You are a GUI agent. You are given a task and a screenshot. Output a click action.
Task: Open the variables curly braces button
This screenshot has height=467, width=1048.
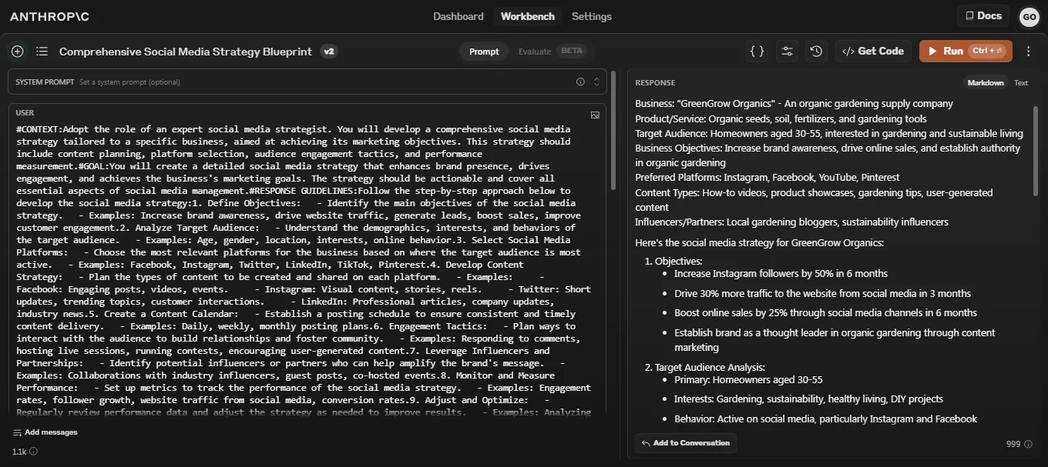[x=757, y=52]
